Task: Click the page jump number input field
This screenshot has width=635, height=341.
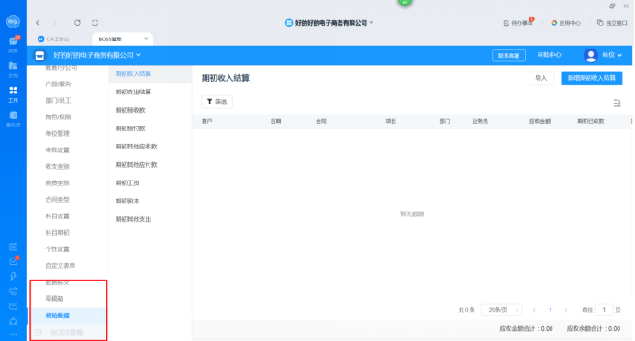Action: click(x=604, y=310)
